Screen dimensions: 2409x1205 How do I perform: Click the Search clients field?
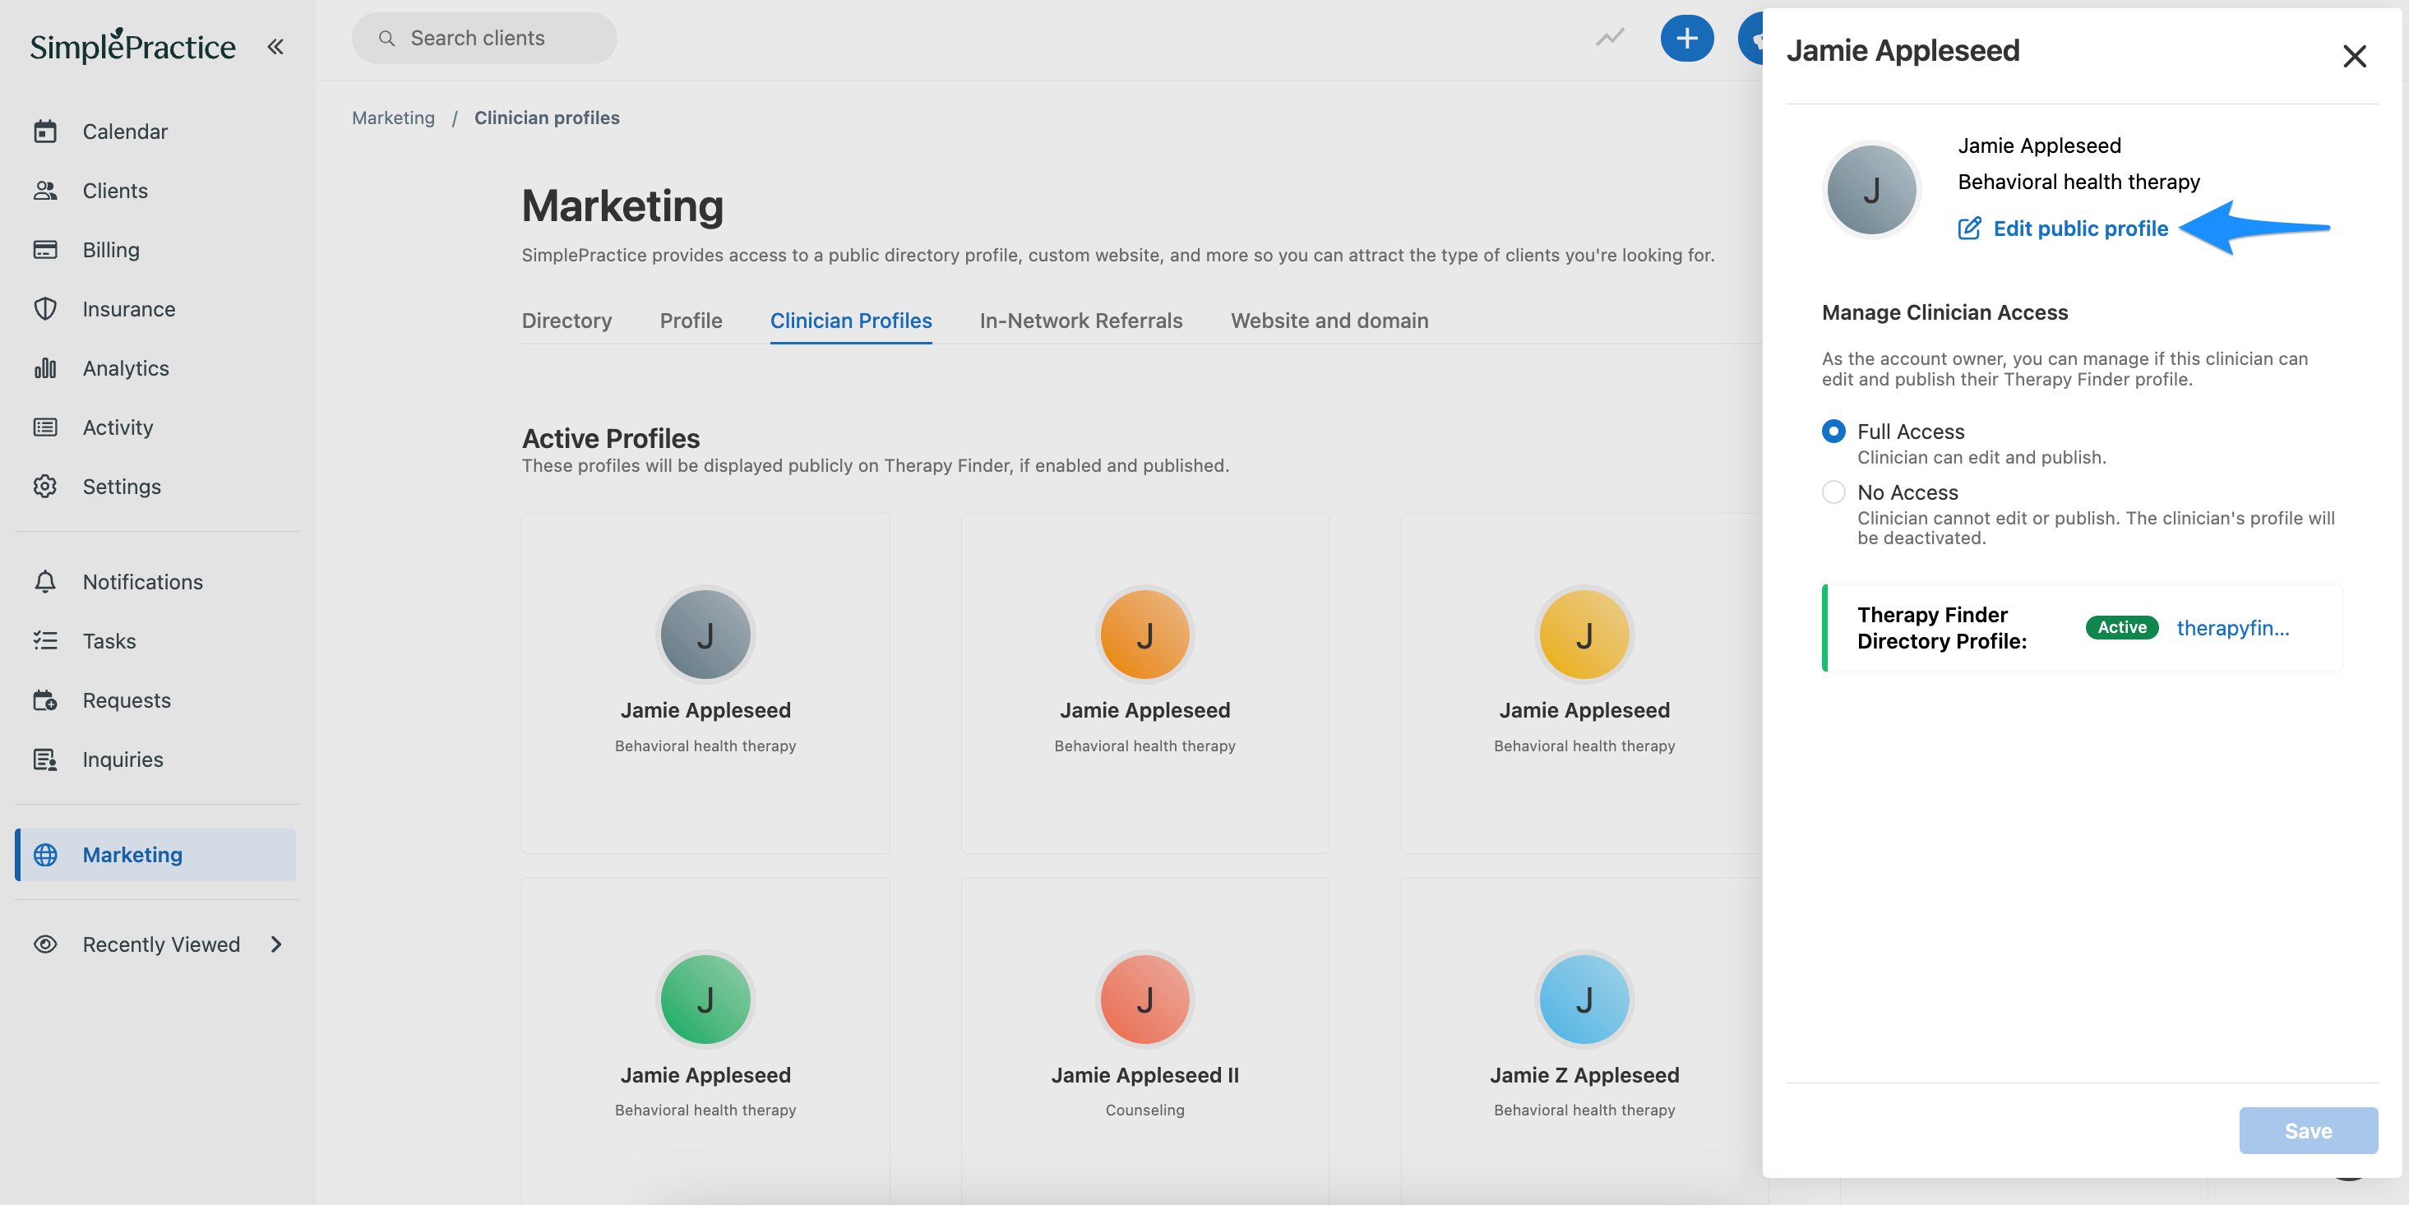(x=484, y=39)
